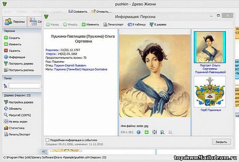Enable the Подробная информация о событиях checkbox
Image resolution: width=239 pixels, height=162 pixels.
point(47,140)
